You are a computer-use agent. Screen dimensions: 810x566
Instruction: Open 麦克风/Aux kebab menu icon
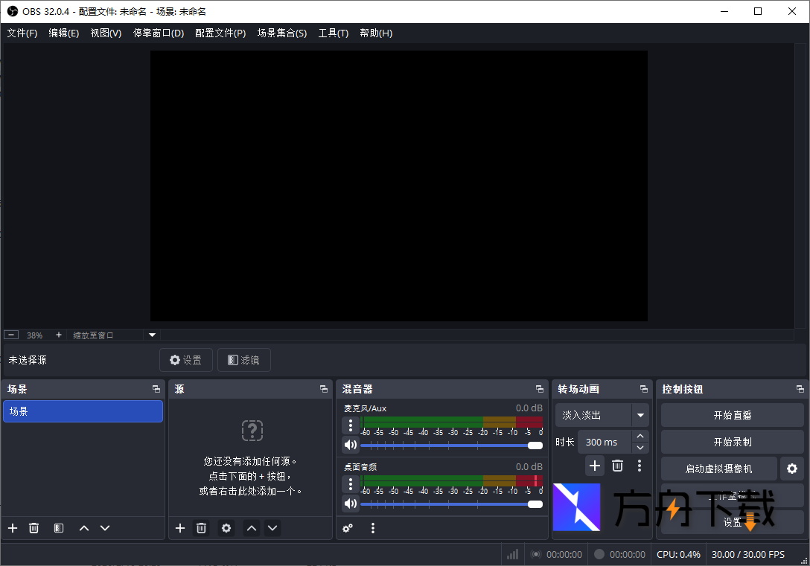click(x=350, y=425)
